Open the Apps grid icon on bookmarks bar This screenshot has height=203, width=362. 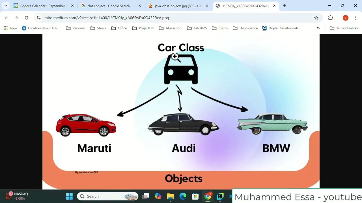coord(5,28)
